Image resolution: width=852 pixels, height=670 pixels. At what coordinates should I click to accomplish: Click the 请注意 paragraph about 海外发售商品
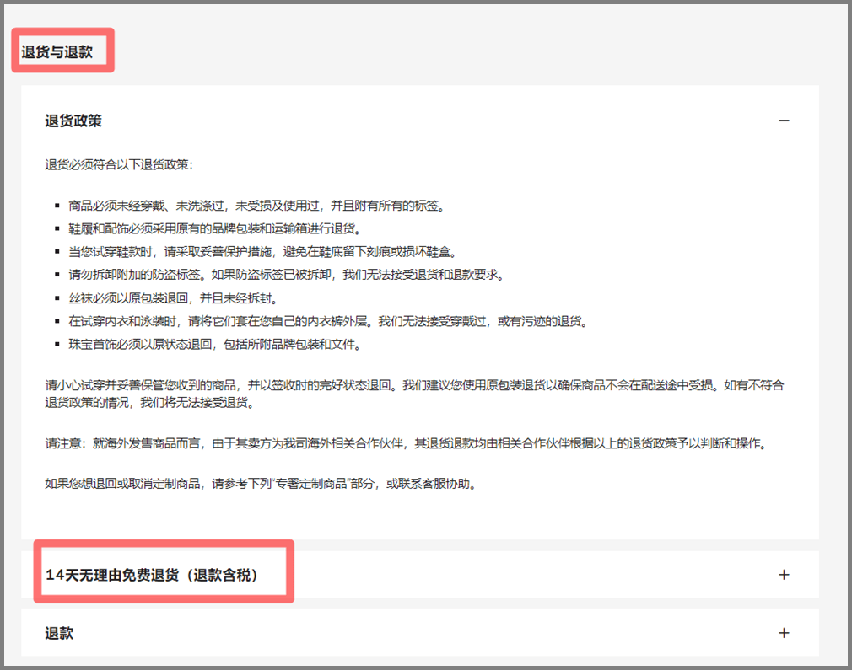(405, 443)
